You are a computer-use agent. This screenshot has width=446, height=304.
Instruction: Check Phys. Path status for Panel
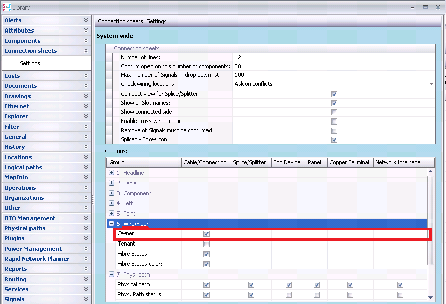317,295
